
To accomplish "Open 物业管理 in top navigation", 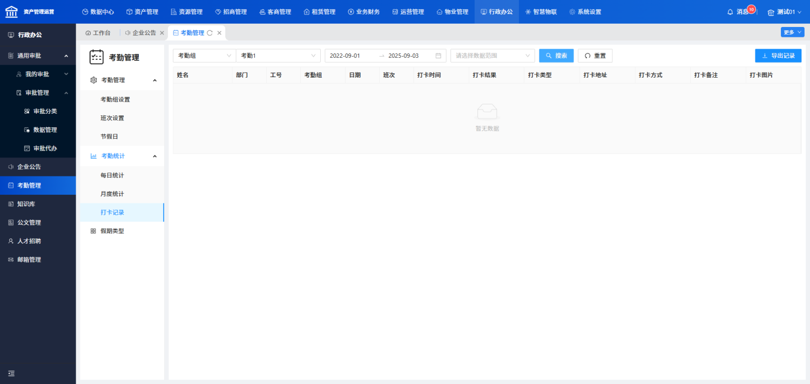I will click(x=452, y=12).
